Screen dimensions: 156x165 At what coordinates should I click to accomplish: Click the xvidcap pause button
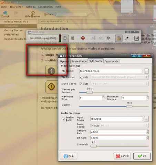[73, 38]
